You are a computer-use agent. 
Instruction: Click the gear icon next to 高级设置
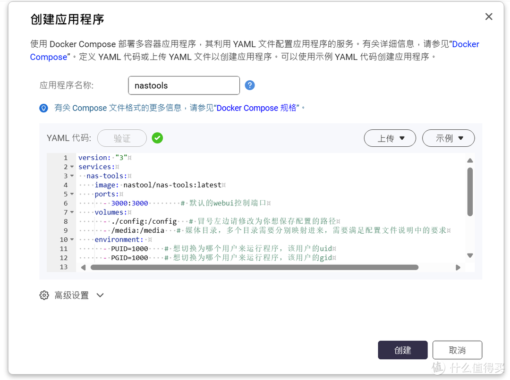[44, 295]
